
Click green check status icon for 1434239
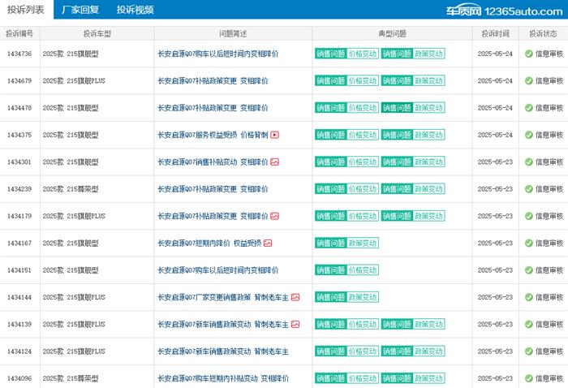[x=529, y=189]
